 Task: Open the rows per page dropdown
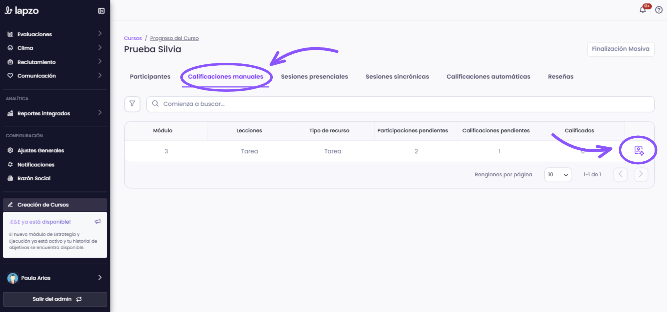(558, 175)
